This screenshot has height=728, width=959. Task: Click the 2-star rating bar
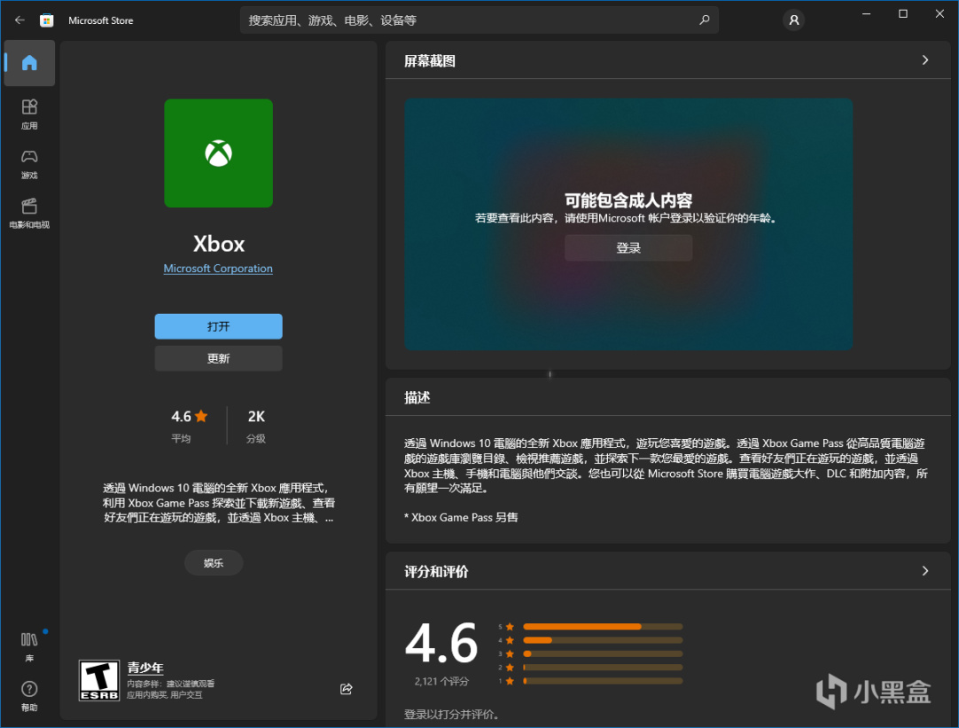pos(603,668)
